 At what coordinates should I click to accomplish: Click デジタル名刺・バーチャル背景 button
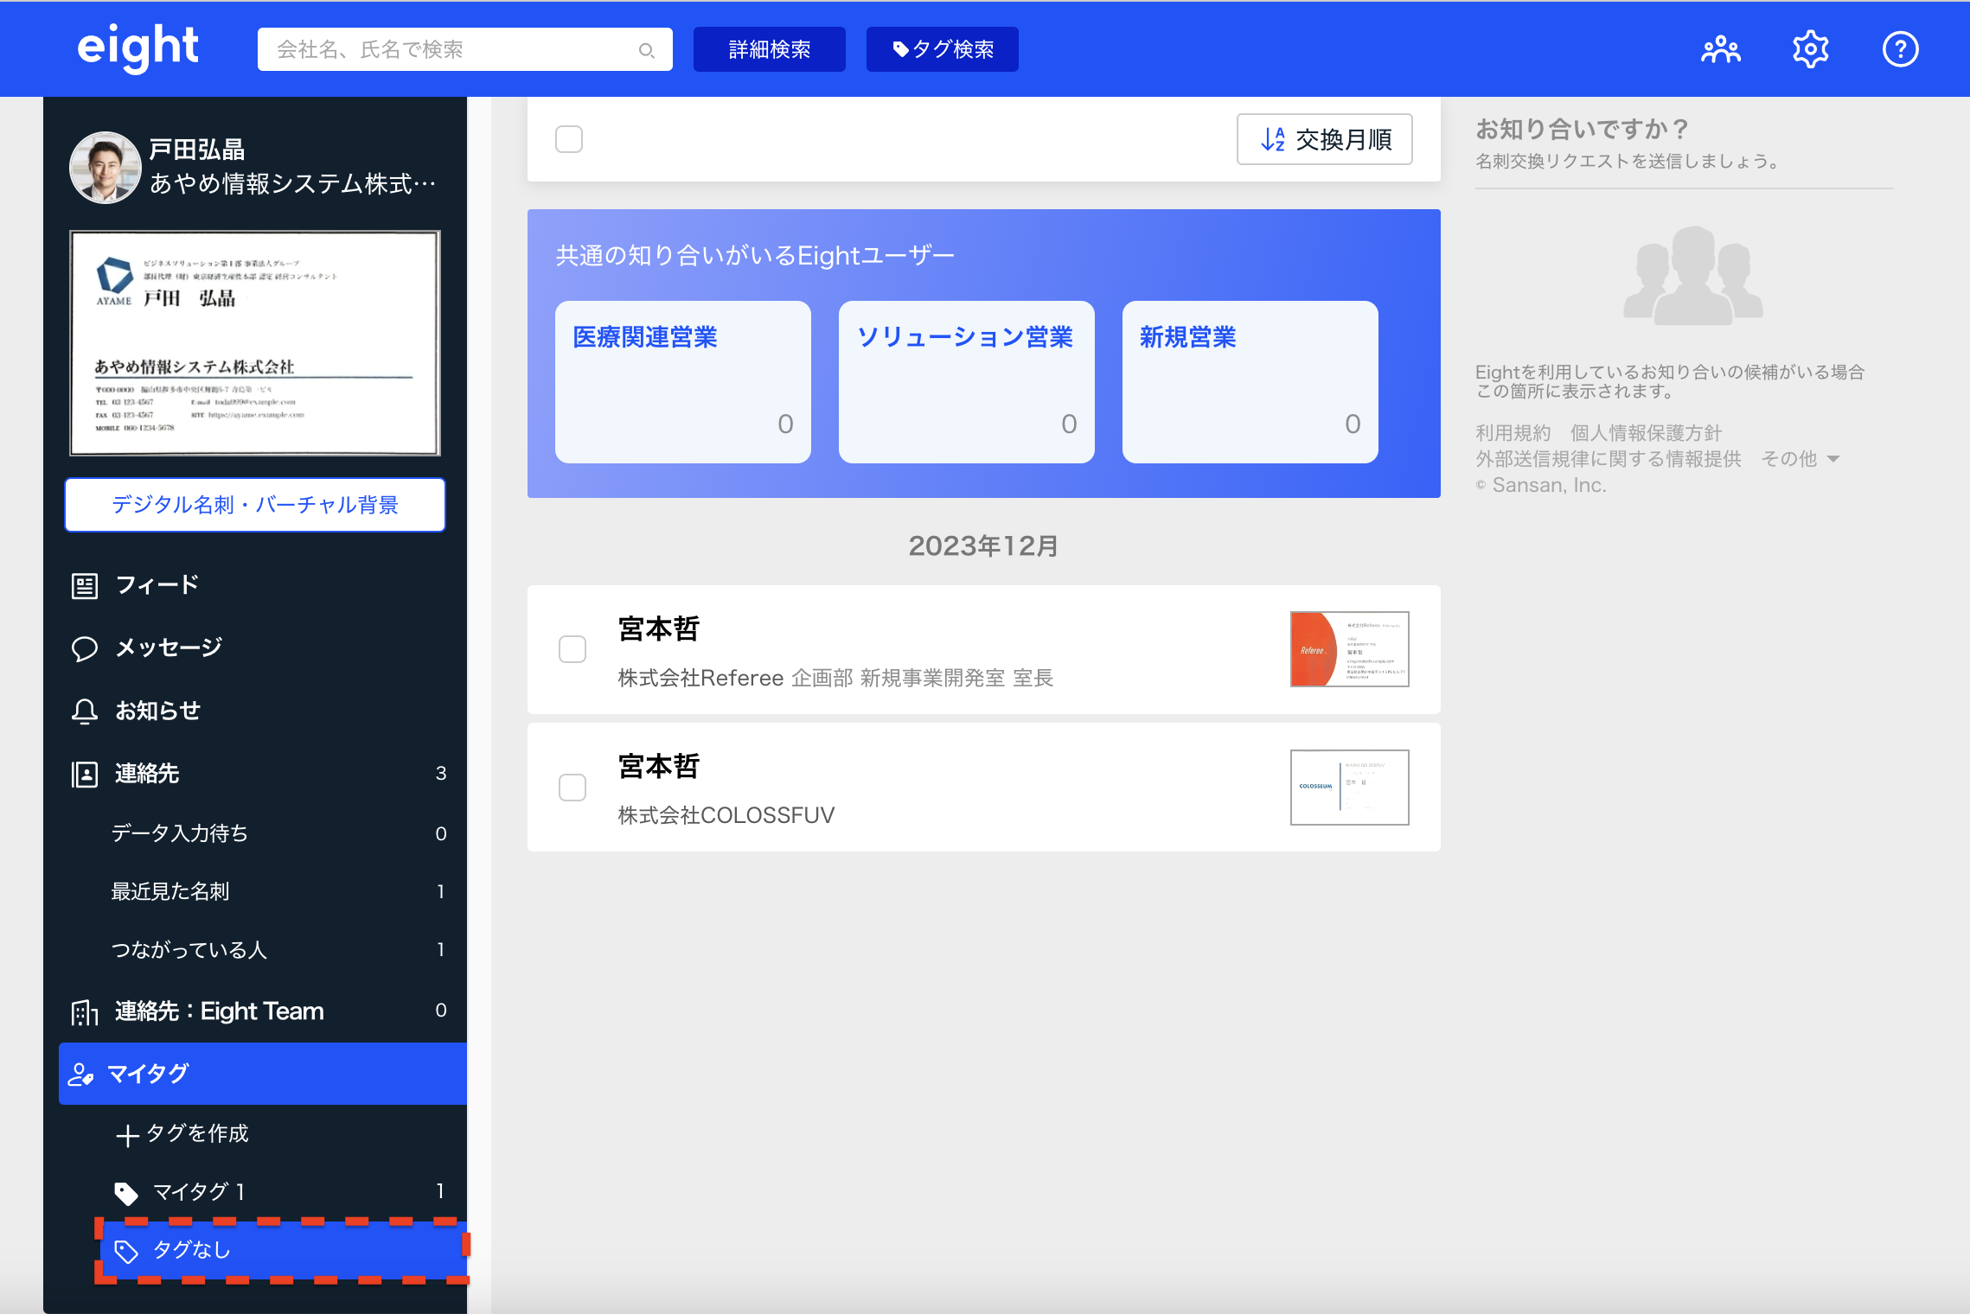255,505
